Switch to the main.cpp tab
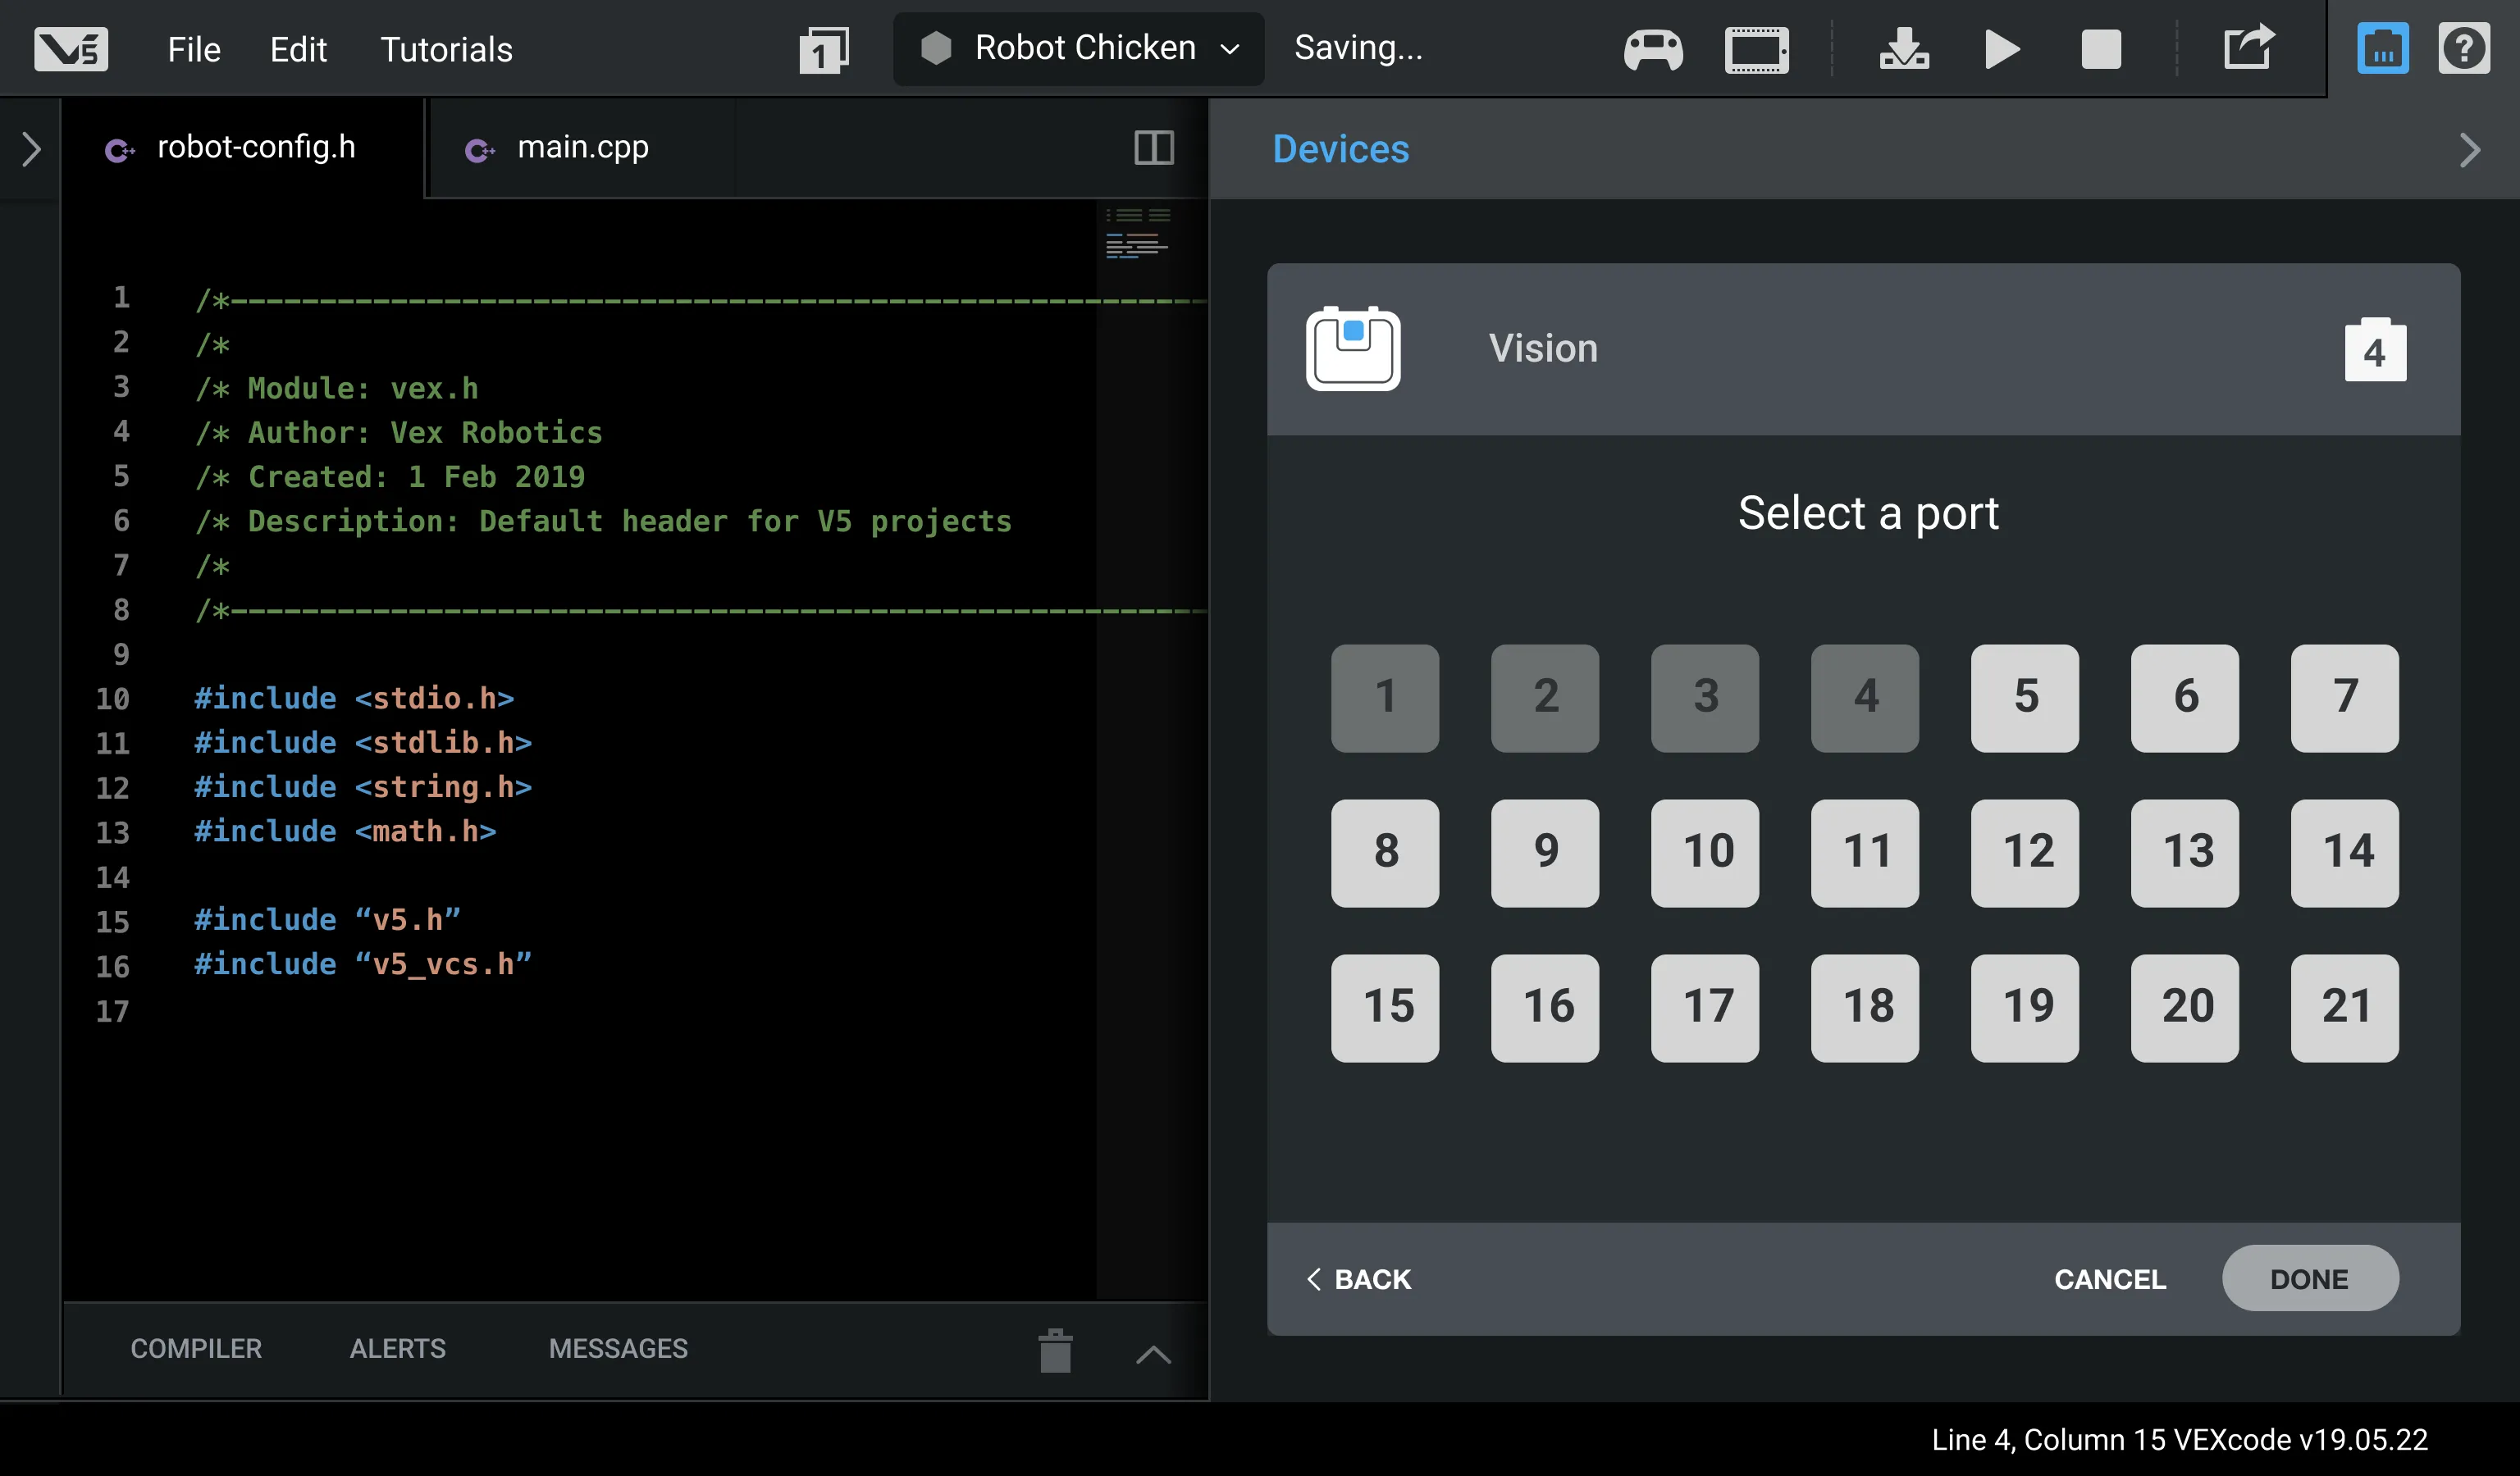Image resolution: width=2520 pixels, height=1476 pixels. click(582, 148)
